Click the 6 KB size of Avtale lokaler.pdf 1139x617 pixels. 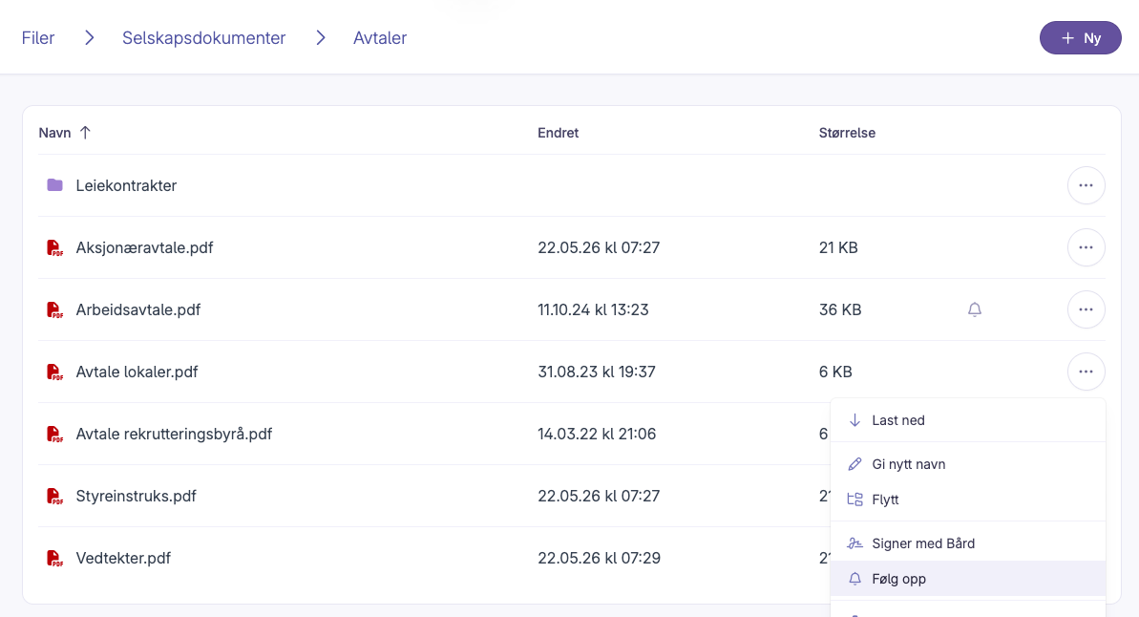(x=835, y=372)
